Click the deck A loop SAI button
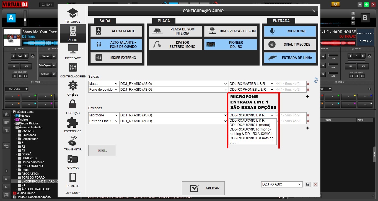The image size is (378, 201). (x=26, y=67)
